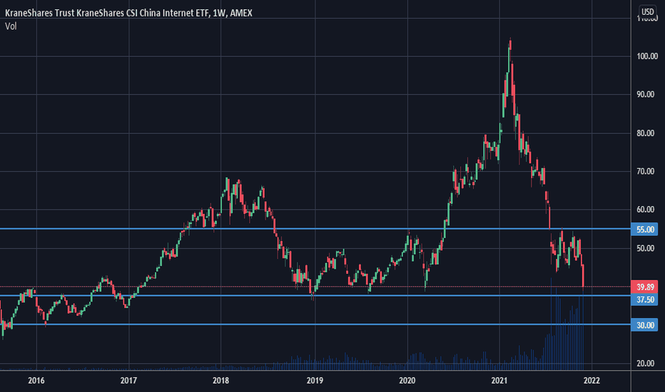Click the 2016 time axis label

(x=36, y=381)
